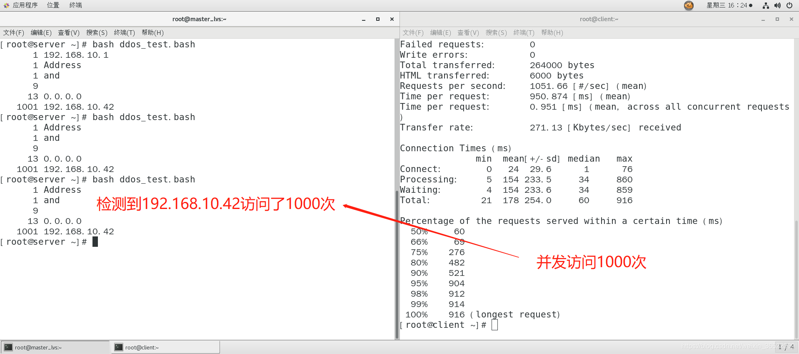Close the root@master_lvs terminal window
This screenshot has height=354, width=799.
392,19
